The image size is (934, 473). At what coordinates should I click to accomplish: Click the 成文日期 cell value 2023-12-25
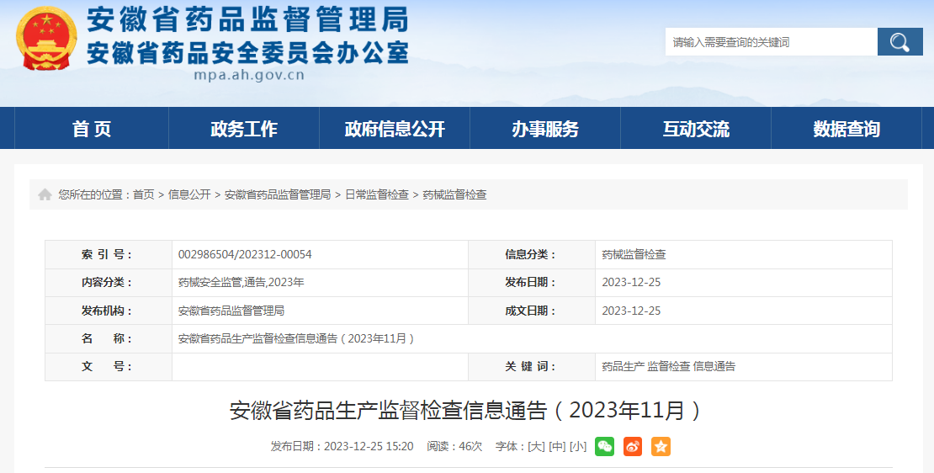click(631, 311)
